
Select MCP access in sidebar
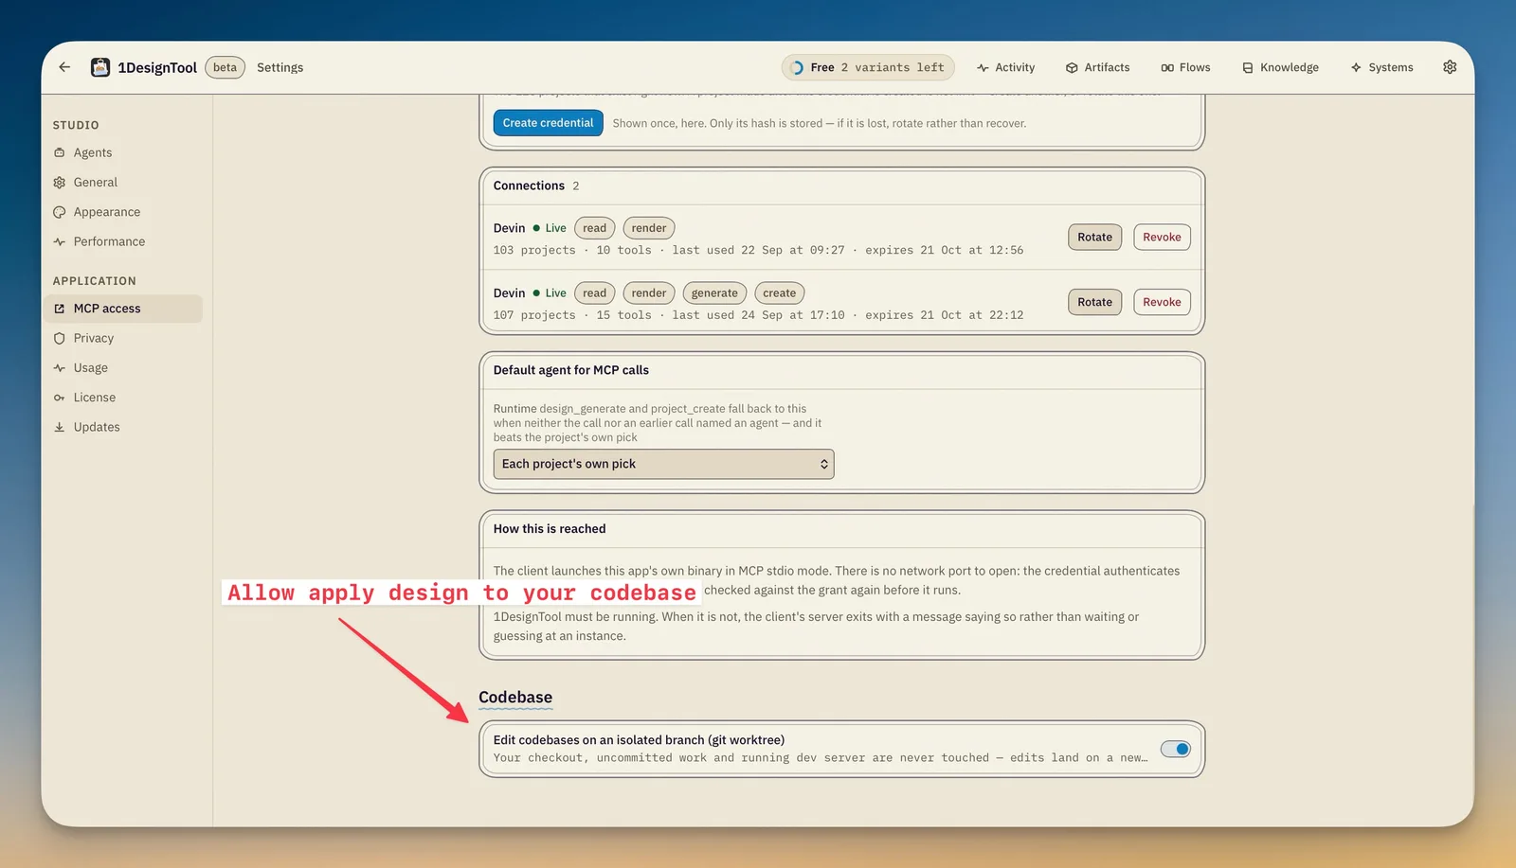123,309
